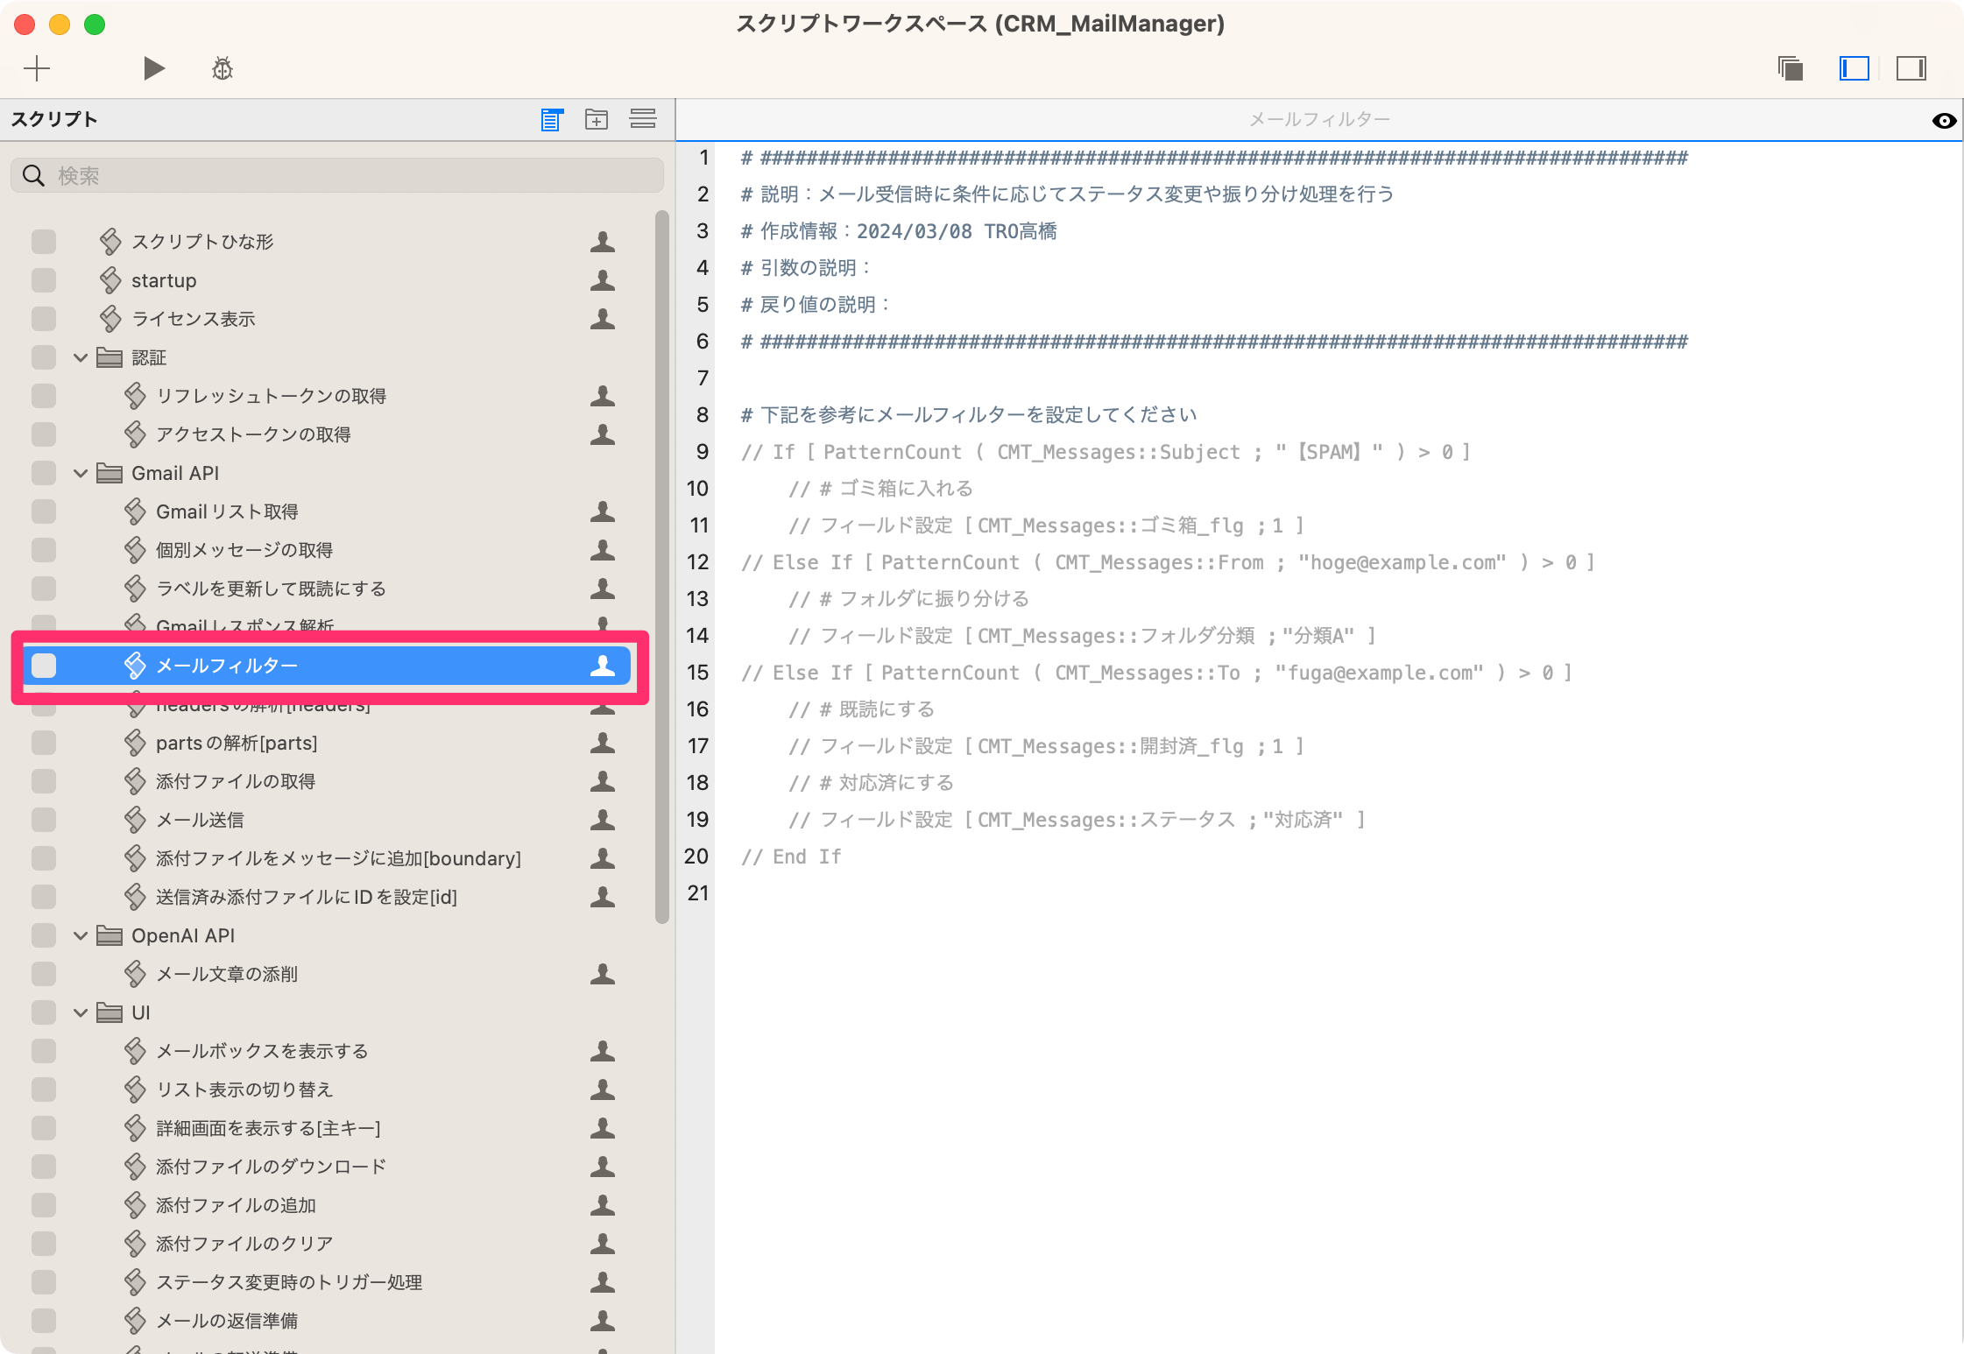Click the script icon of parts の解析[parts]
The image size is (1964, 1354).
[135, 743]
